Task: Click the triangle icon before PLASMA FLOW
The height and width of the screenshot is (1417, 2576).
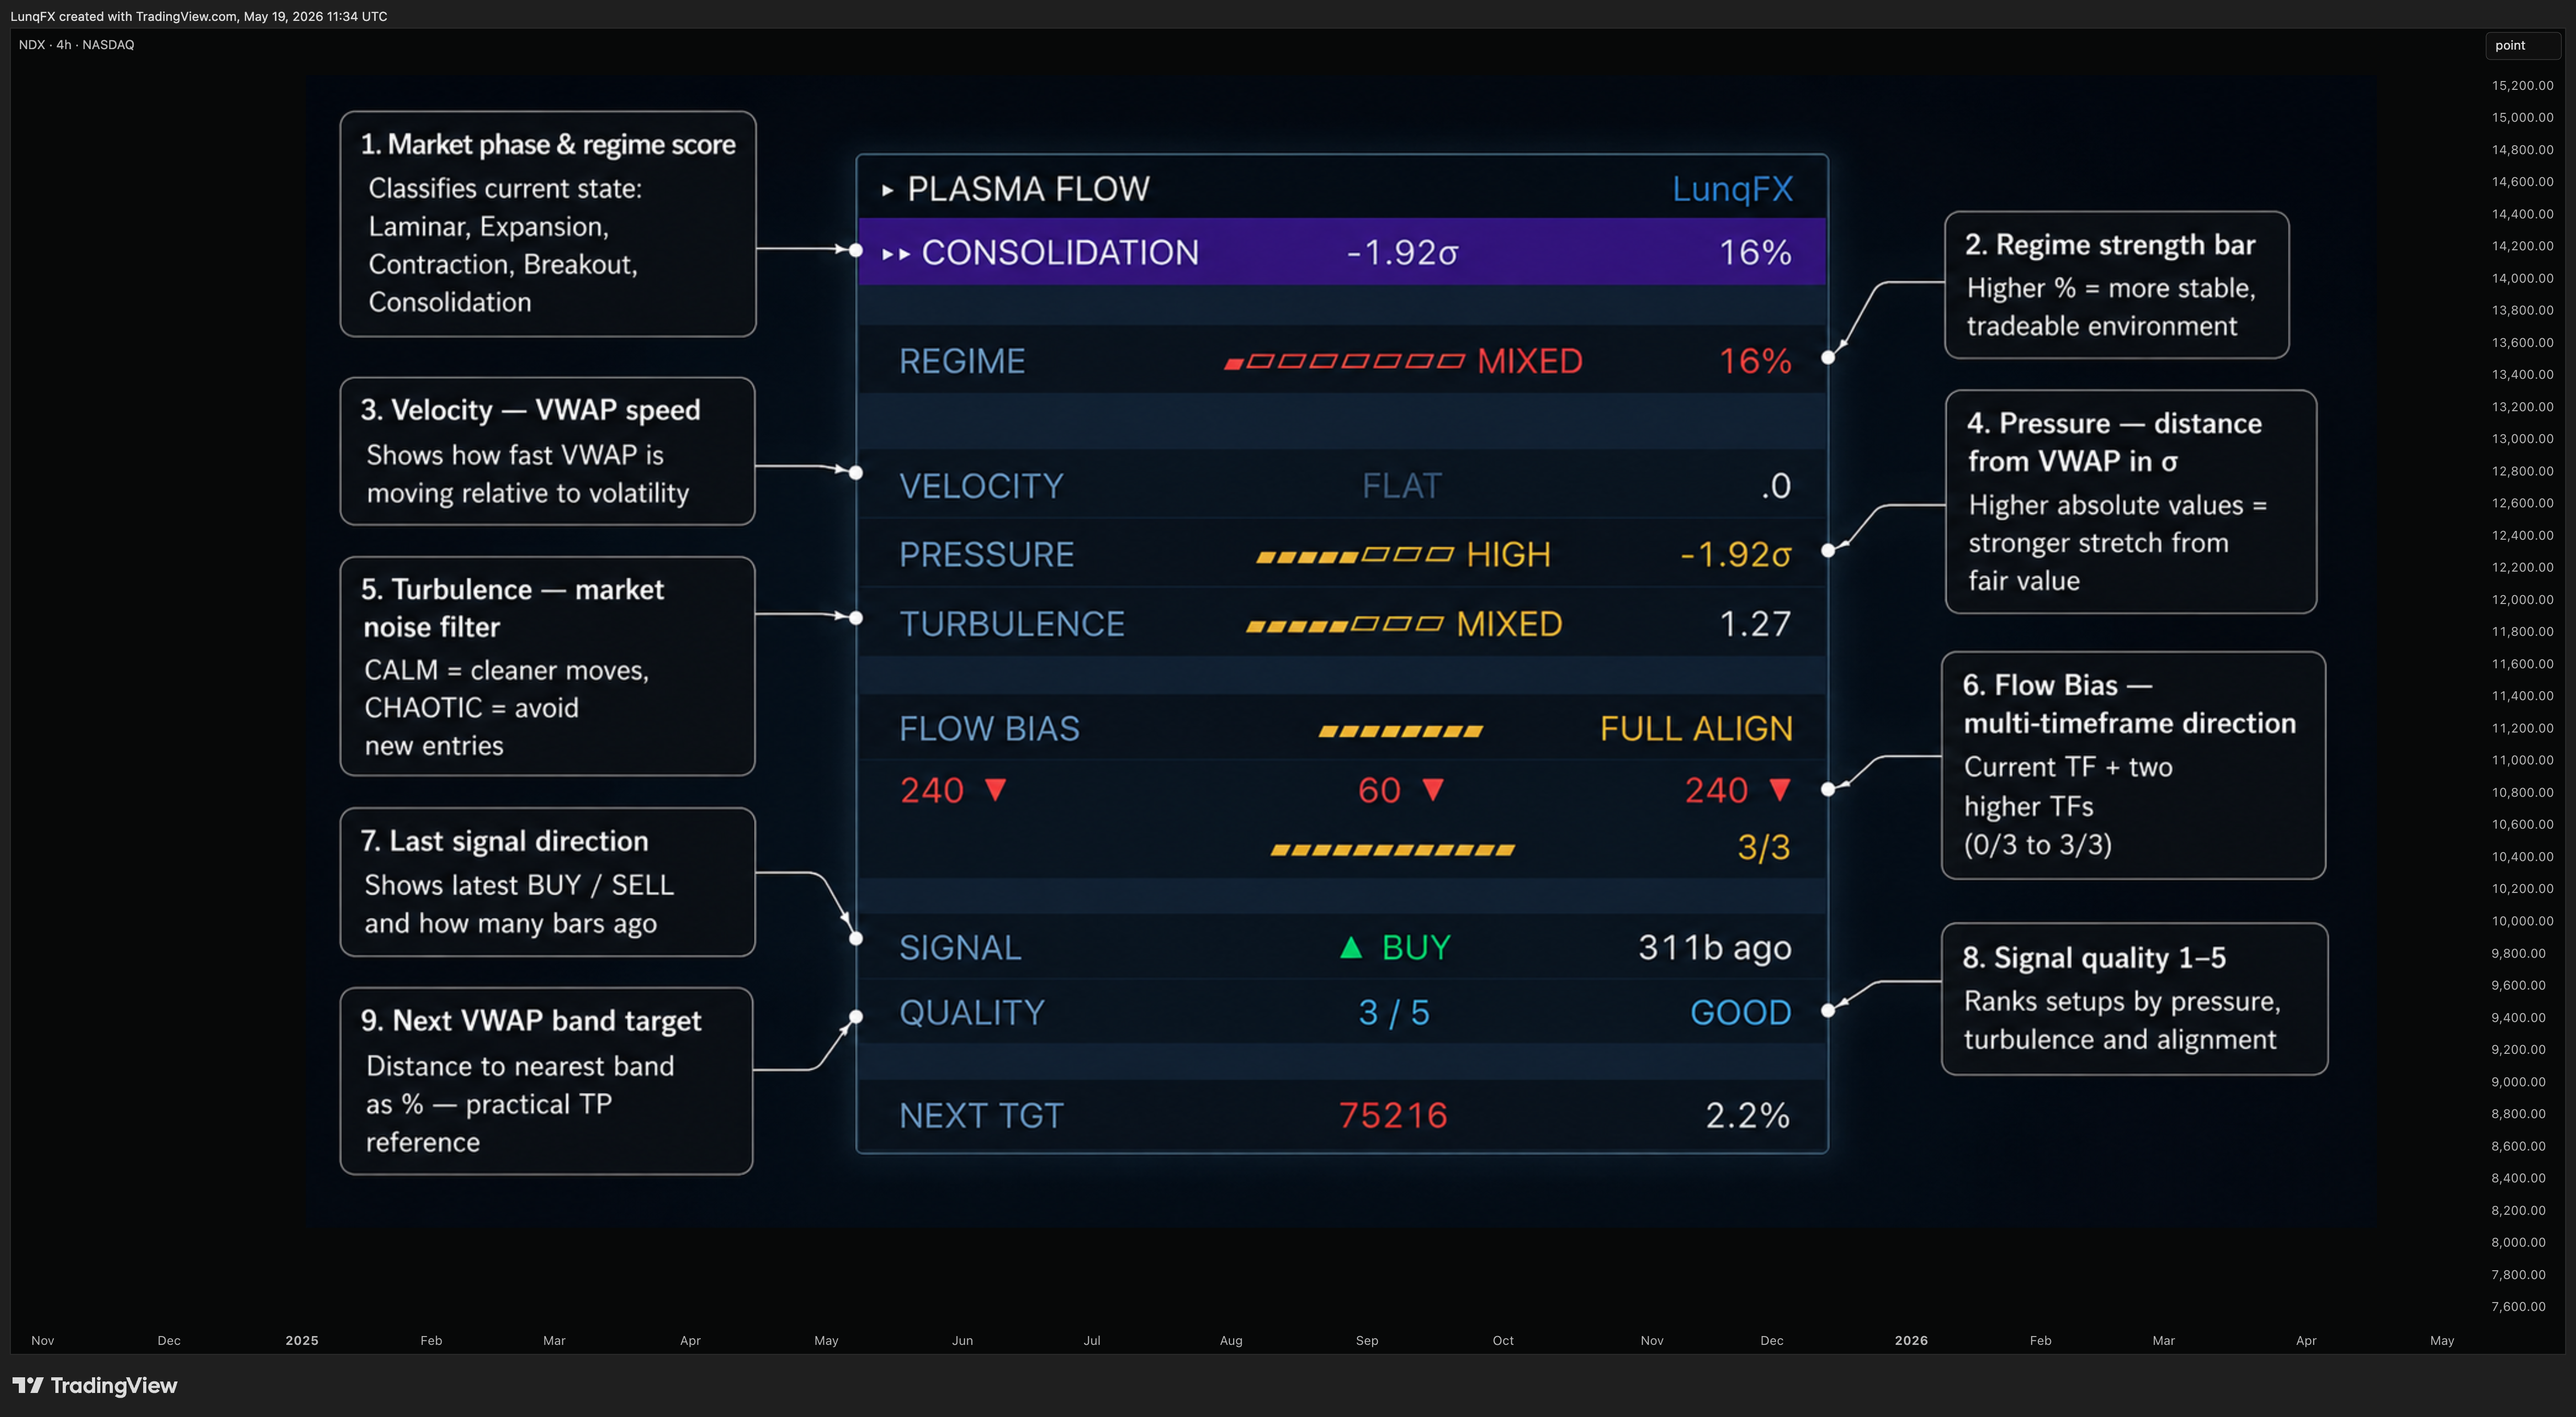Action: [887, 190]
